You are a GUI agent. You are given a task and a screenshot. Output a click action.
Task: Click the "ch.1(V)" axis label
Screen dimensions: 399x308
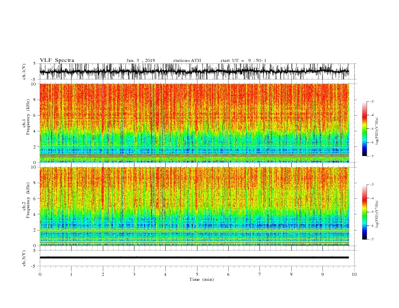tap(24, 71)
